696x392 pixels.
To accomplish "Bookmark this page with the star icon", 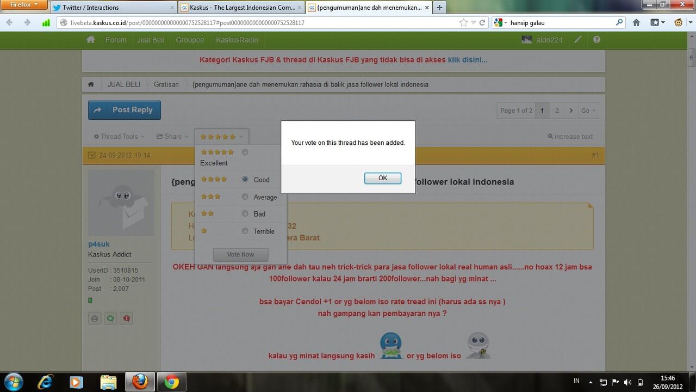I will (x=463, y=23).
